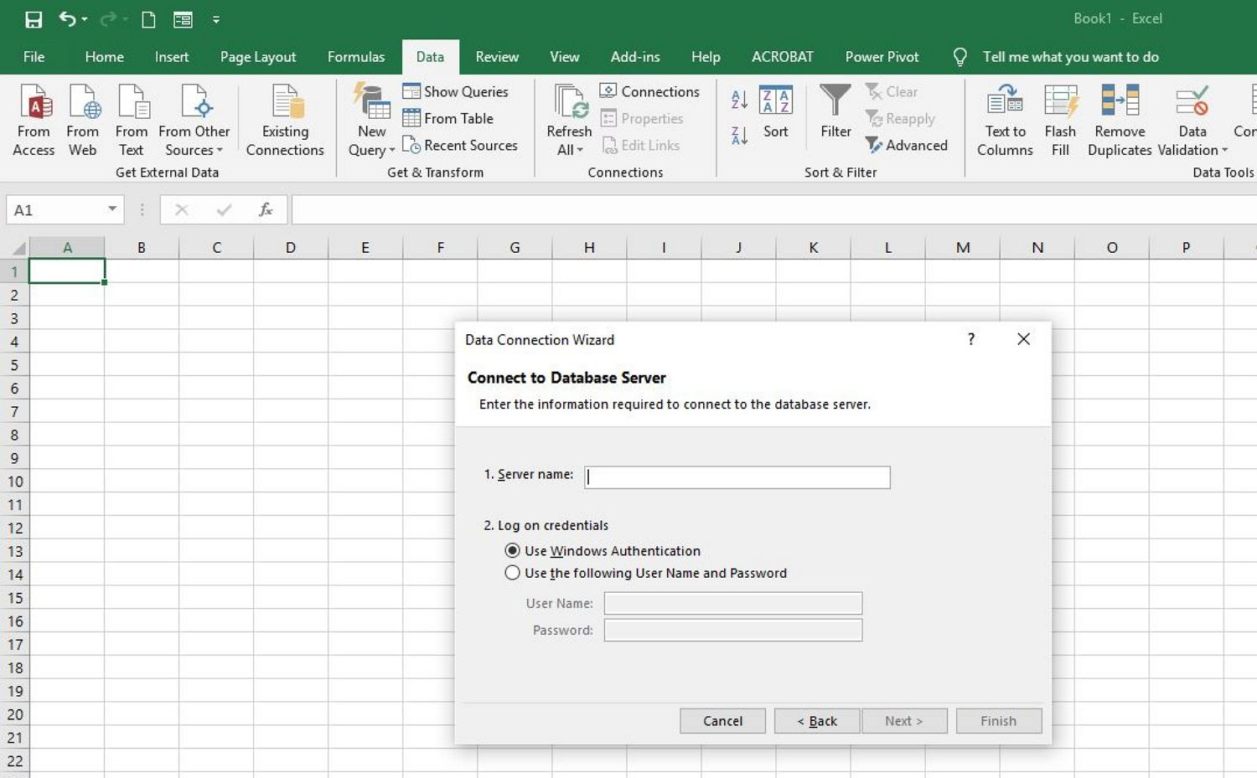
Task: Cancel the Data Connection Wizard
Action: point(722,720)
